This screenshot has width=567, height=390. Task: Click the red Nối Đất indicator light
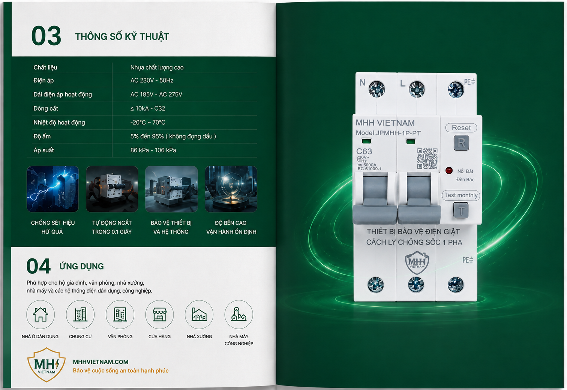(449, 171)
